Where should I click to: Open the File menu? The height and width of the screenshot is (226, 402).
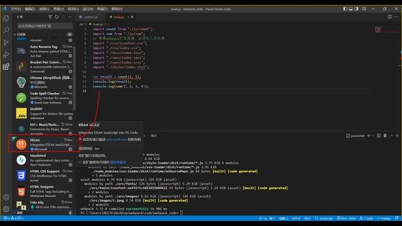(x=16, y=9)
